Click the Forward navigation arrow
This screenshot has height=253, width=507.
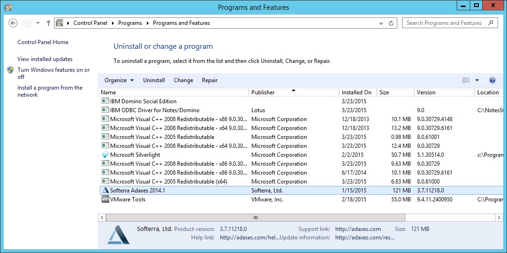[x=27, y=23]
